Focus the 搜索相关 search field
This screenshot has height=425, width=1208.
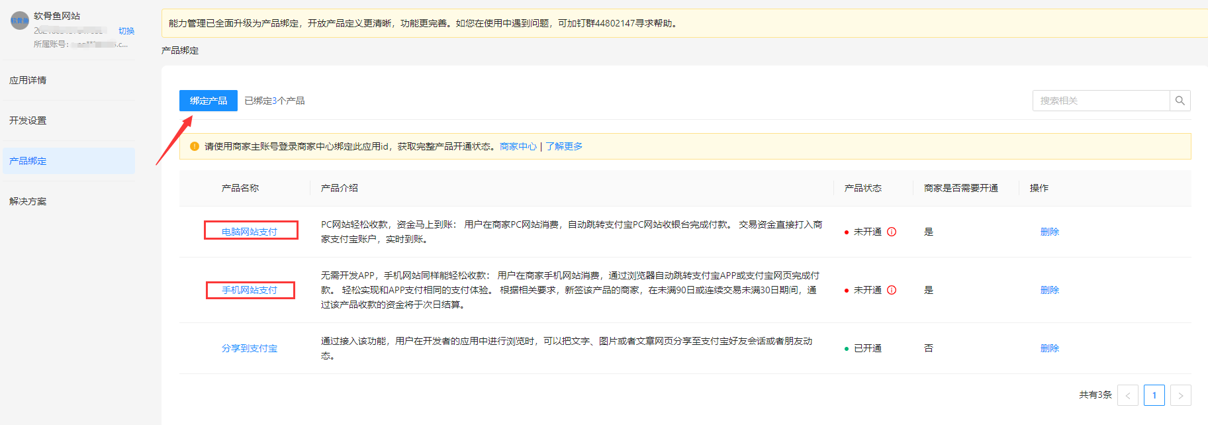tap(1101, 101)
